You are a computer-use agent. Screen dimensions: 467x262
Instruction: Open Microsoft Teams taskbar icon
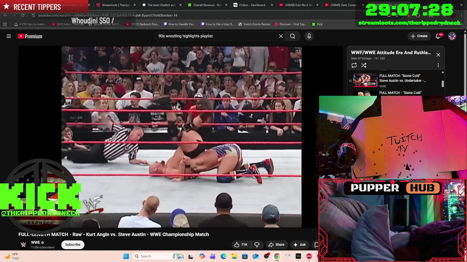pos(212,256)
